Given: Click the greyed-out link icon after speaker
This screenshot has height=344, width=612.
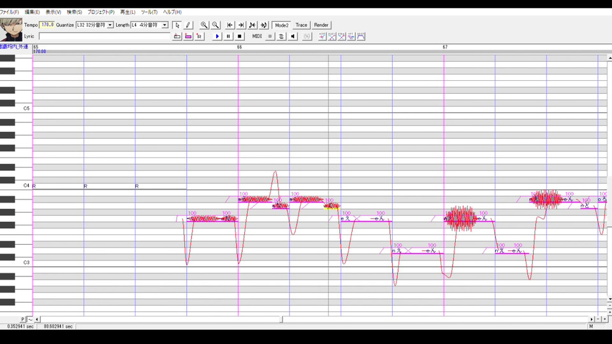Looking at the screenshot, I should (307, 36).
